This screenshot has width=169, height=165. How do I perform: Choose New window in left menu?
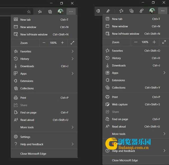tap(44, 27)
